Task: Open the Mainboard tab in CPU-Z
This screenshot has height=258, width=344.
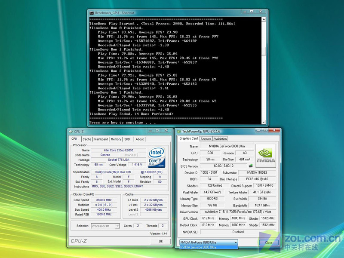Action: tap(101, 139)
